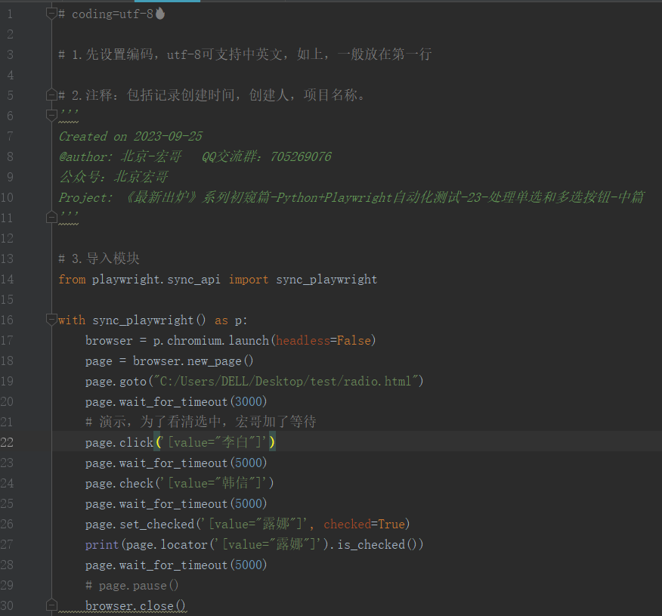Click line number 22 in the gutter
This screenshot has height=616, width=662.
coord(7,442)
